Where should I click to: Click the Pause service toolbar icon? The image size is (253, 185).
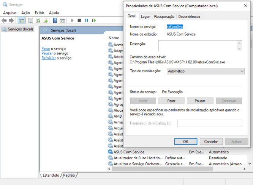tap(87, 20)
